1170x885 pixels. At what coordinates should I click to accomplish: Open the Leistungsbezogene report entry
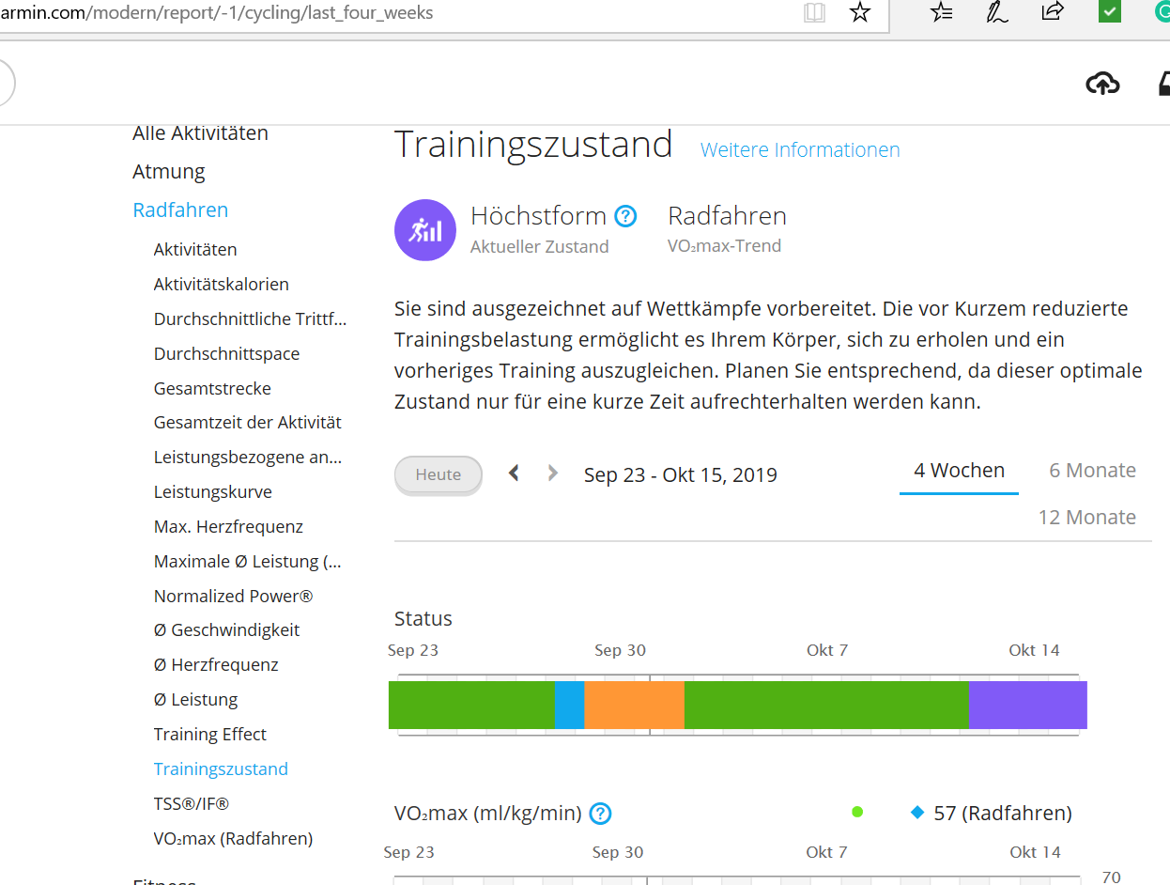pyautogui.click(x=248, y=458)
